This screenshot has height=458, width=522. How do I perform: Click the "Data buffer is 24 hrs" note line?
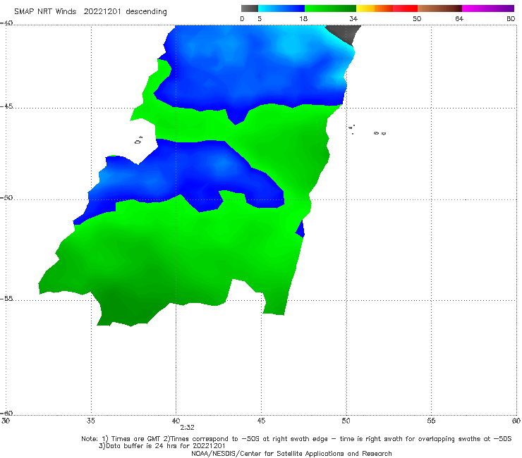(162, 446)
